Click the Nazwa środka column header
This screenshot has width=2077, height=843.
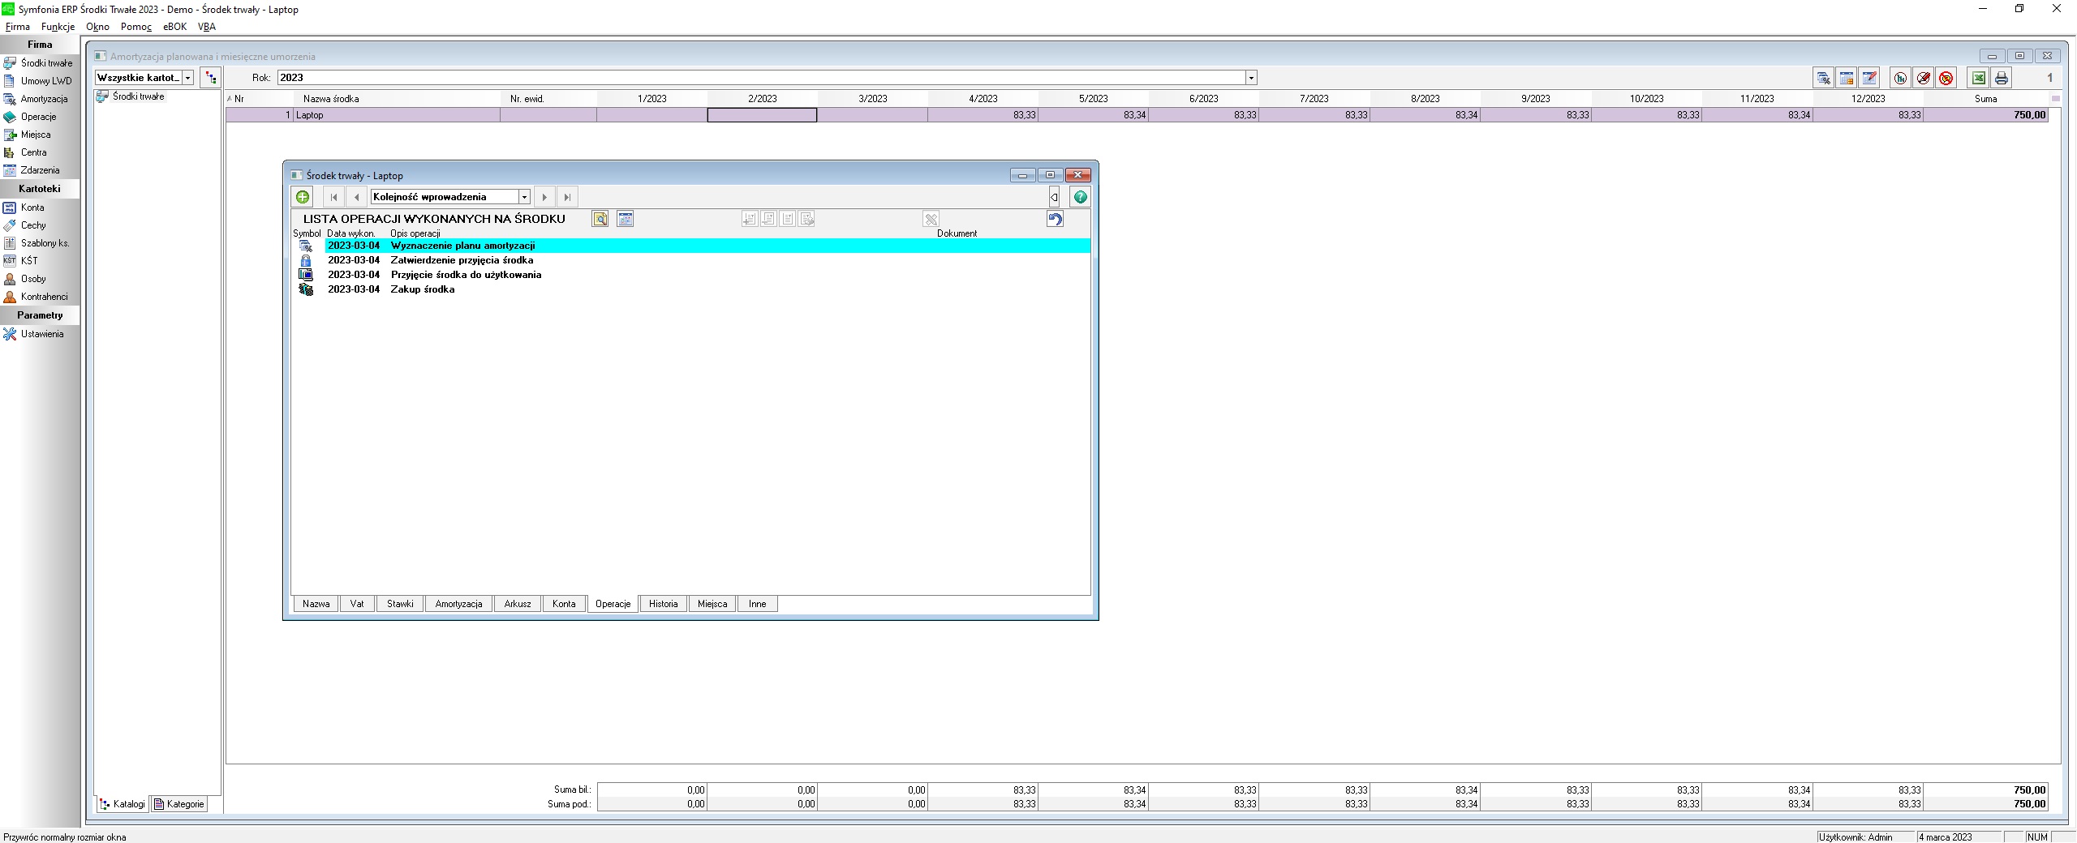coord(331,99)
